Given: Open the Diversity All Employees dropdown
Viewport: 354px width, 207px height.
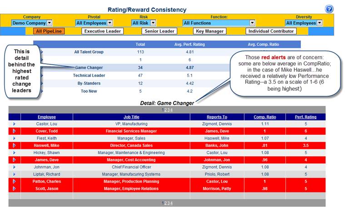Looking at the screenshot, I should tap(304, 23).
